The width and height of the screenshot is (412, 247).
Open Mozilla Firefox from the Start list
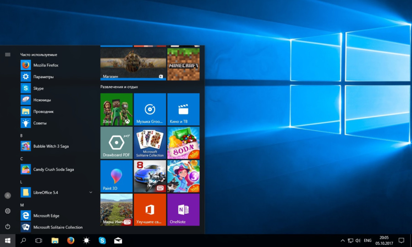click(56, 65)
